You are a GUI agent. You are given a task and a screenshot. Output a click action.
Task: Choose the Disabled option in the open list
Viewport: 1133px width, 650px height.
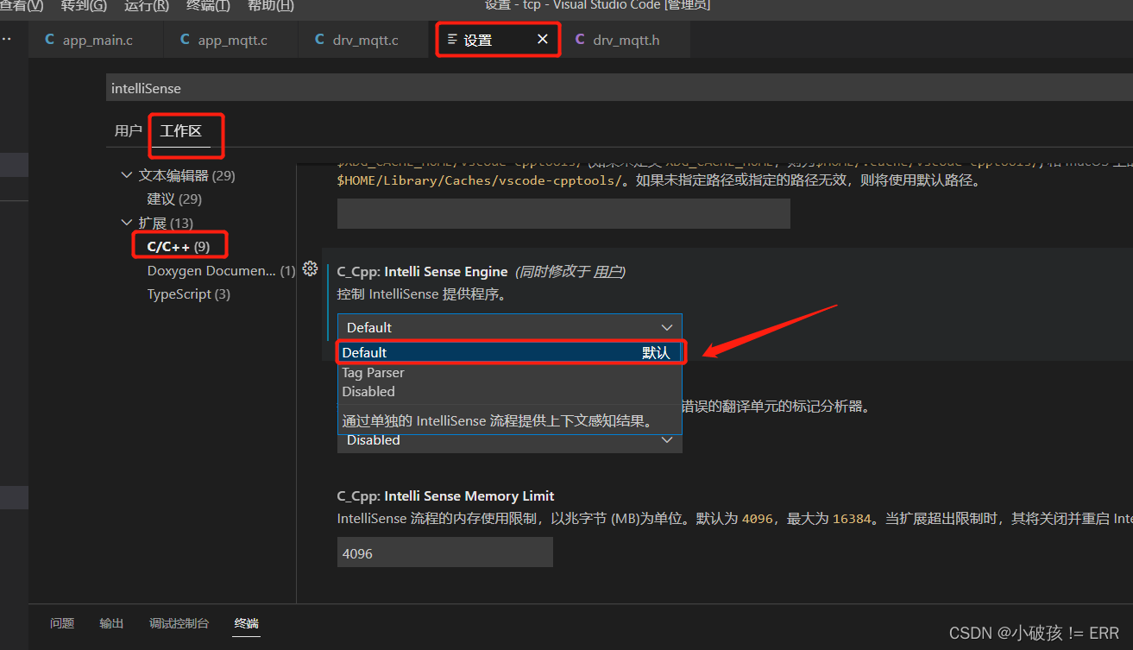pyautogui.click(x=510, y=391)
